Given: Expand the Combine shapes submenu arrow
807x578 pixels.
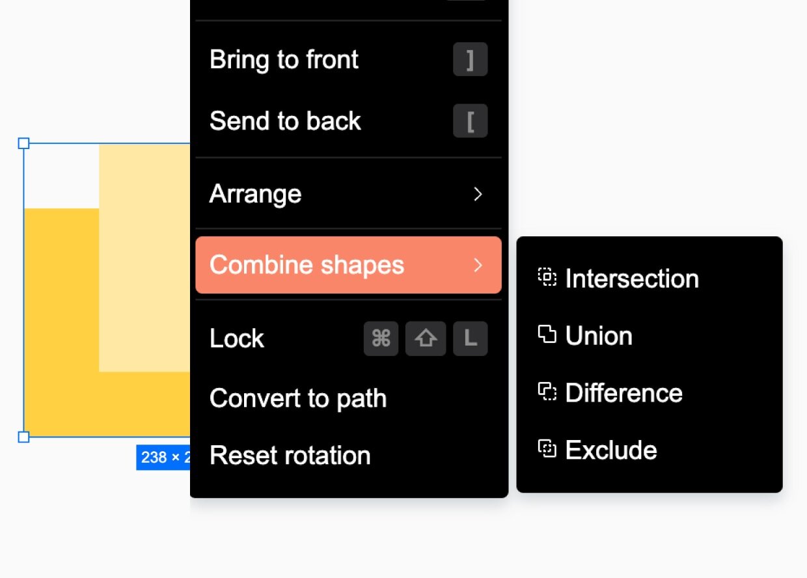Looking at the screenshot, I should 478,265.
